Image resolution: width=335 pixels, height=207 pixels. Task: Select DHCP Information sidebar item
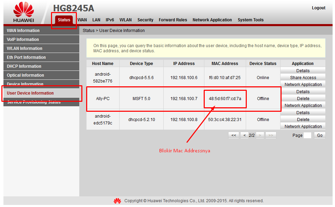(41, 66)
